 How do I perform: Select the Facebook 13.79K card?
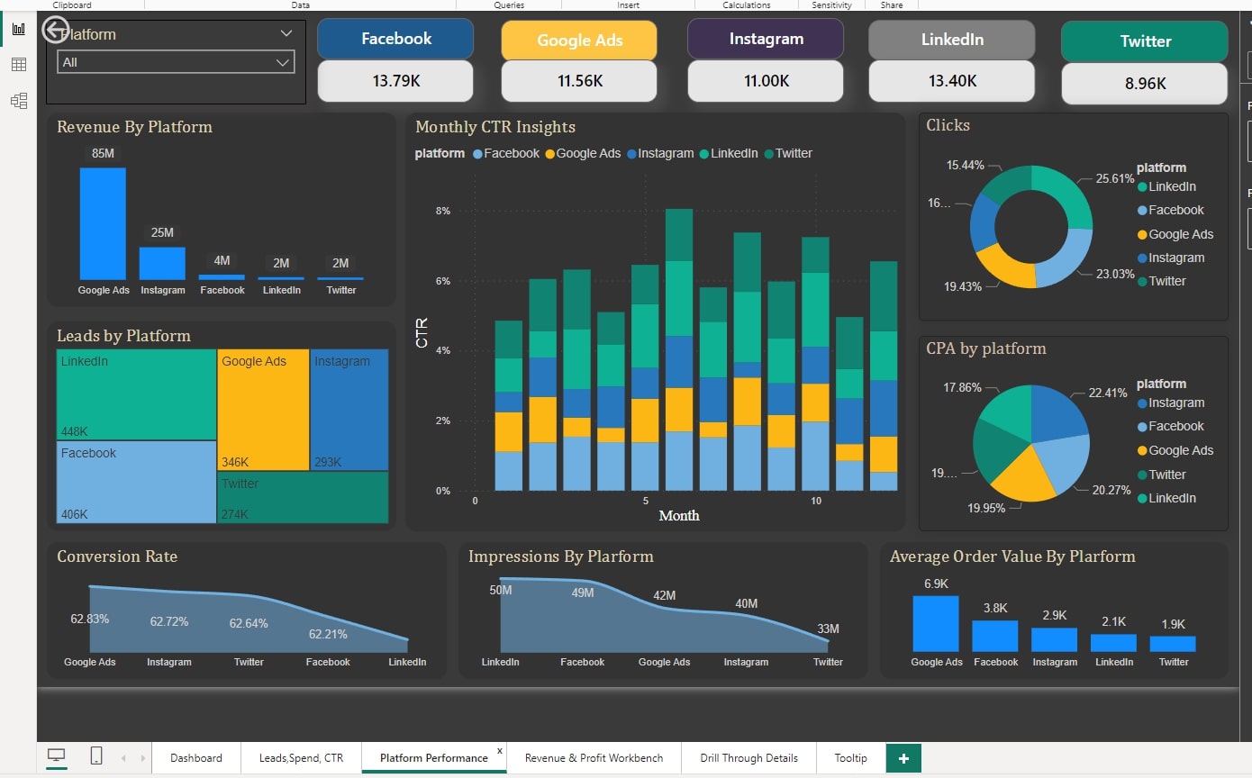pos(395,81)
